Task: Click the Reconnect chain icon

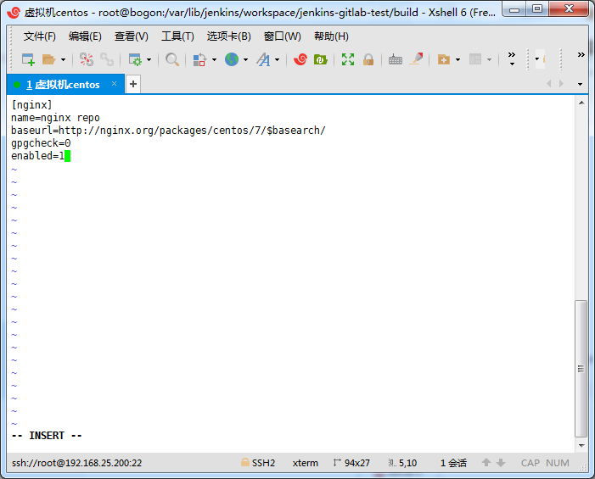Action: pyautogui.click(x=107, y=59)
